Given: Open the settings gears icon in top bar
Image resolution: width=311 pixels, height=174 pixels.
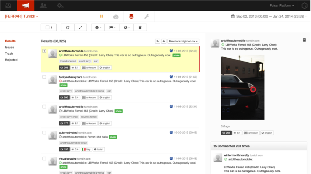Looking at the screenshot, I should (x=60, y=5).
